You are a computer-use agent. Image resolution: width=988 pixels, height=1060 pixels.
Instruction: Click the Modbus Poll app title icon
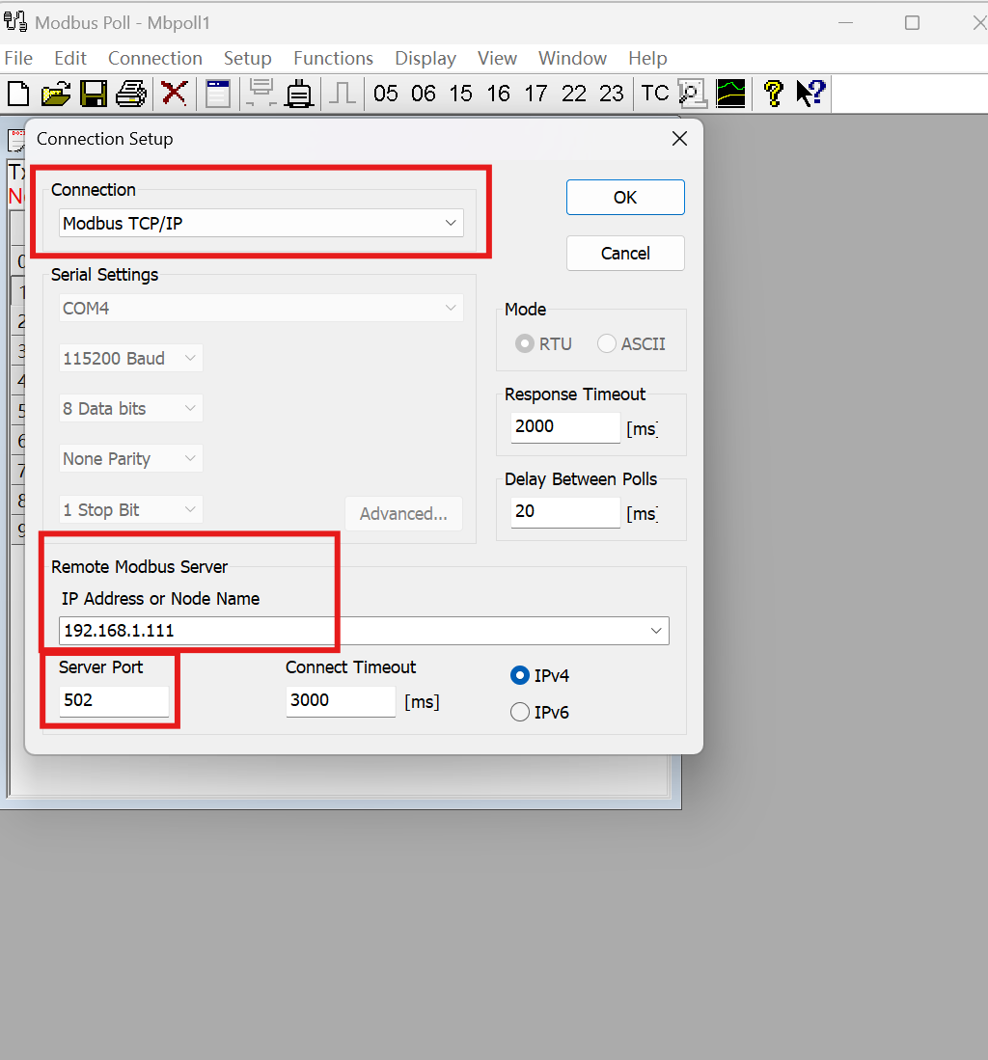[15, 21]
